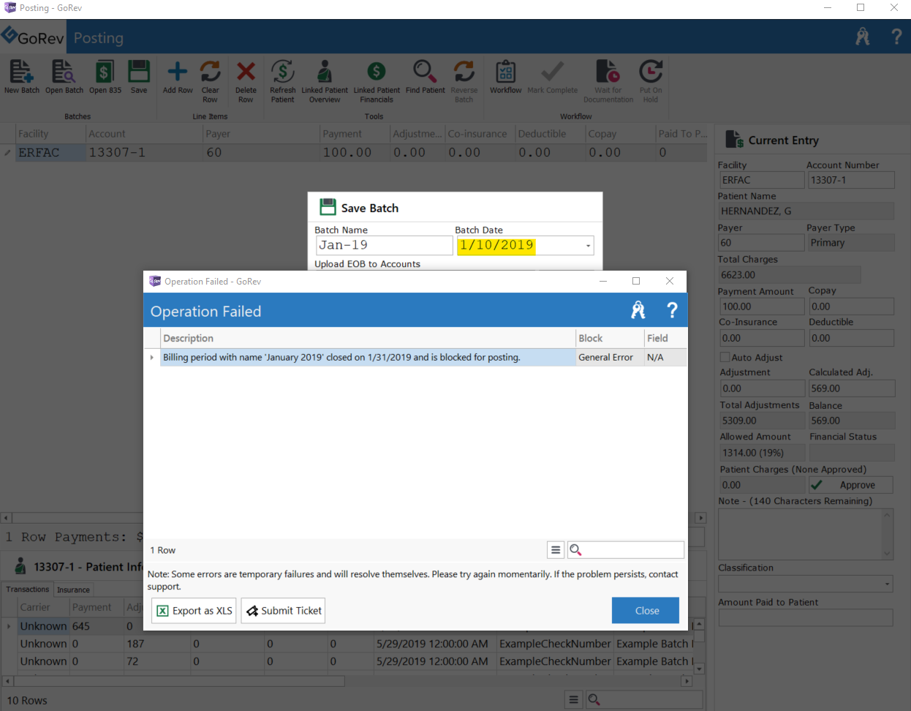Click the support agent icon in Posting header
The height and width of the screenshot is (711, 911).
point(863,37)
